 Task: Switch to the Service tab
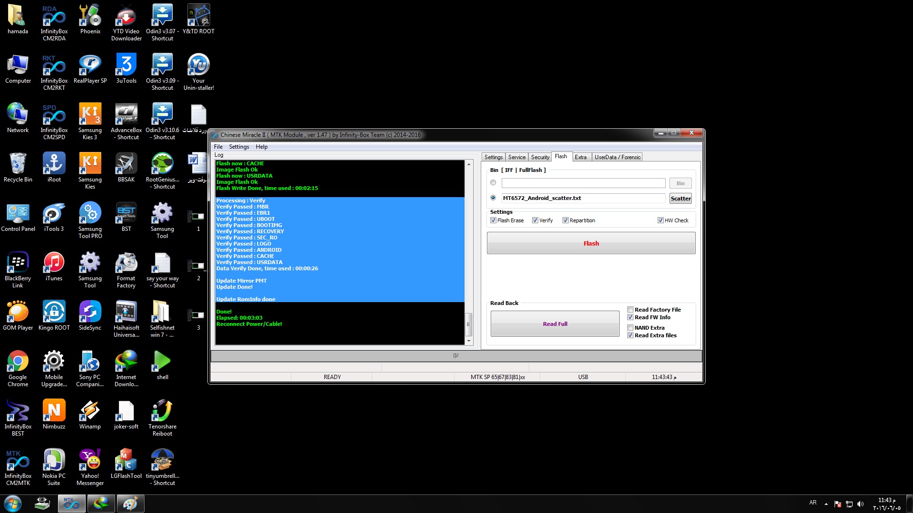[517, 157]
